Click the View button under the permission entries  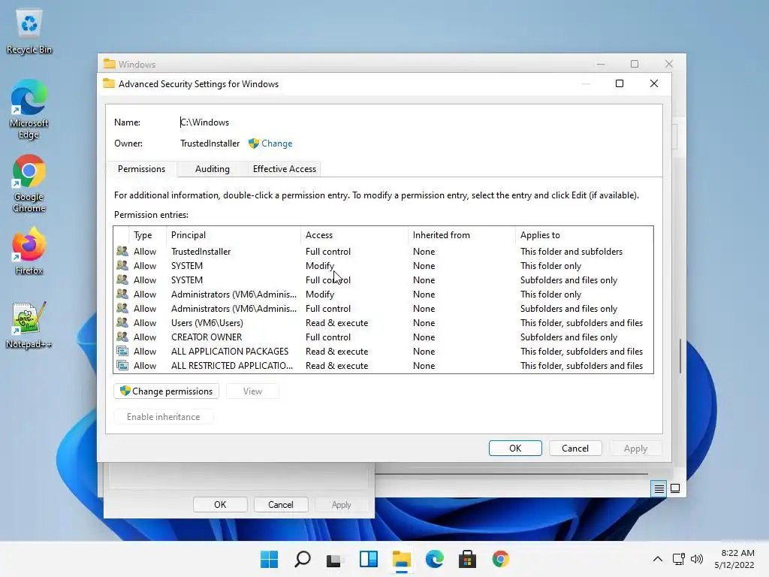[252, 391]
